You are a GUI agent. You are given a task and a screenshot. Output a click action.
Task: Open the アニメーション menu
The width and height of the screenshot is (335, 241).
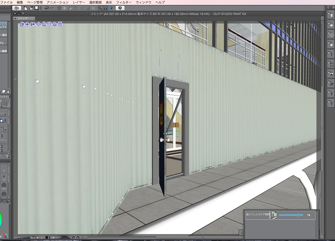[x=58, y=2]
